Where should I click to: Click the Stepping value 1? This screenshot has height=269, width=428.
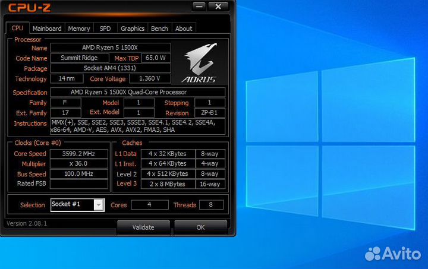click(210, 103)
